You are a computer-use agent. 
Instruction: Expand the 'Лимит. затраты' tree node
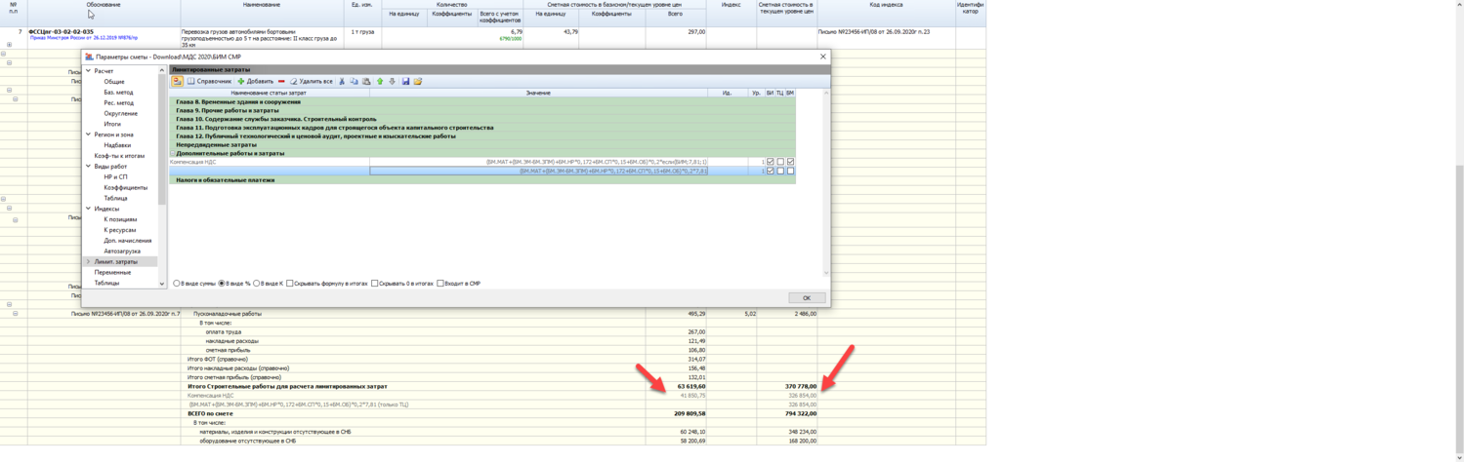tap(88, 262)
